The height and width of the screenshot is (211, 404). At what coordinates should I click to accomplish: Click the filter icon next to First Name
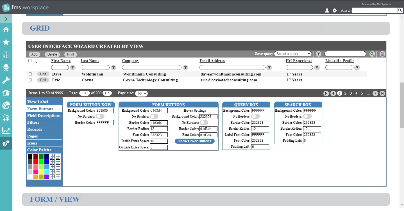coord(73,68)
